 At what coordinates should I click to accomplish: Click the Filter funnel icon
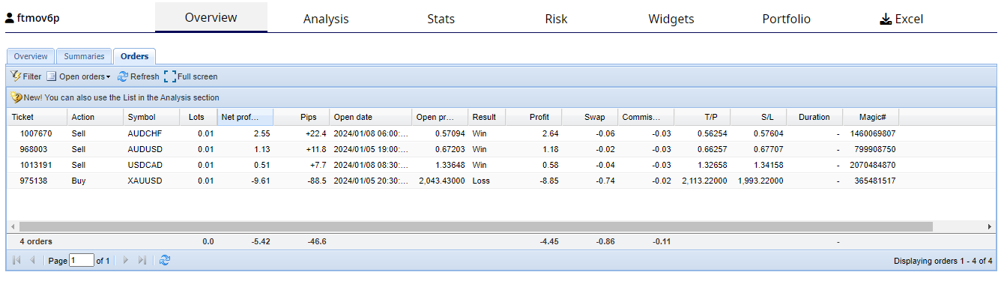click(x=16, y=76)
